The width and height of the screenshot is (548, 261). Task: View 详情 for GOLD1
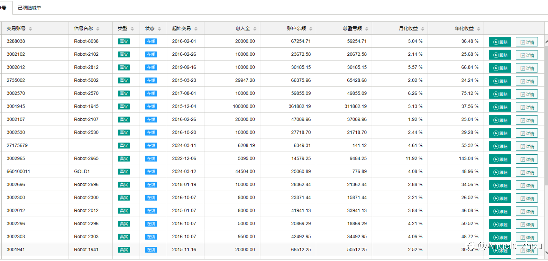[527, 172]
